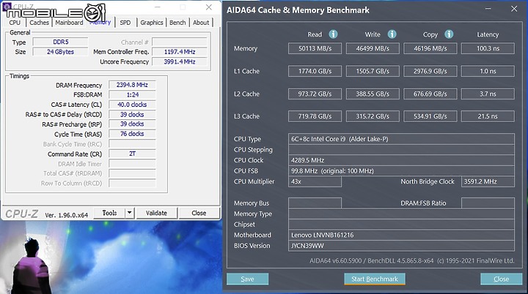
Task: Click the CAS# Latency 40.0 clocks value
Action: [132, 105]
